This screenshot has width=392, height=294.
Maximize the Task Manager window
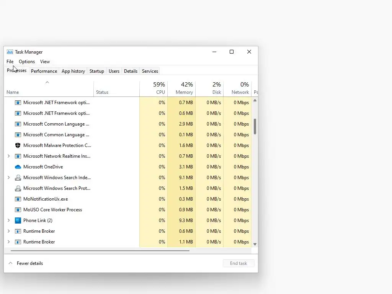232,52
